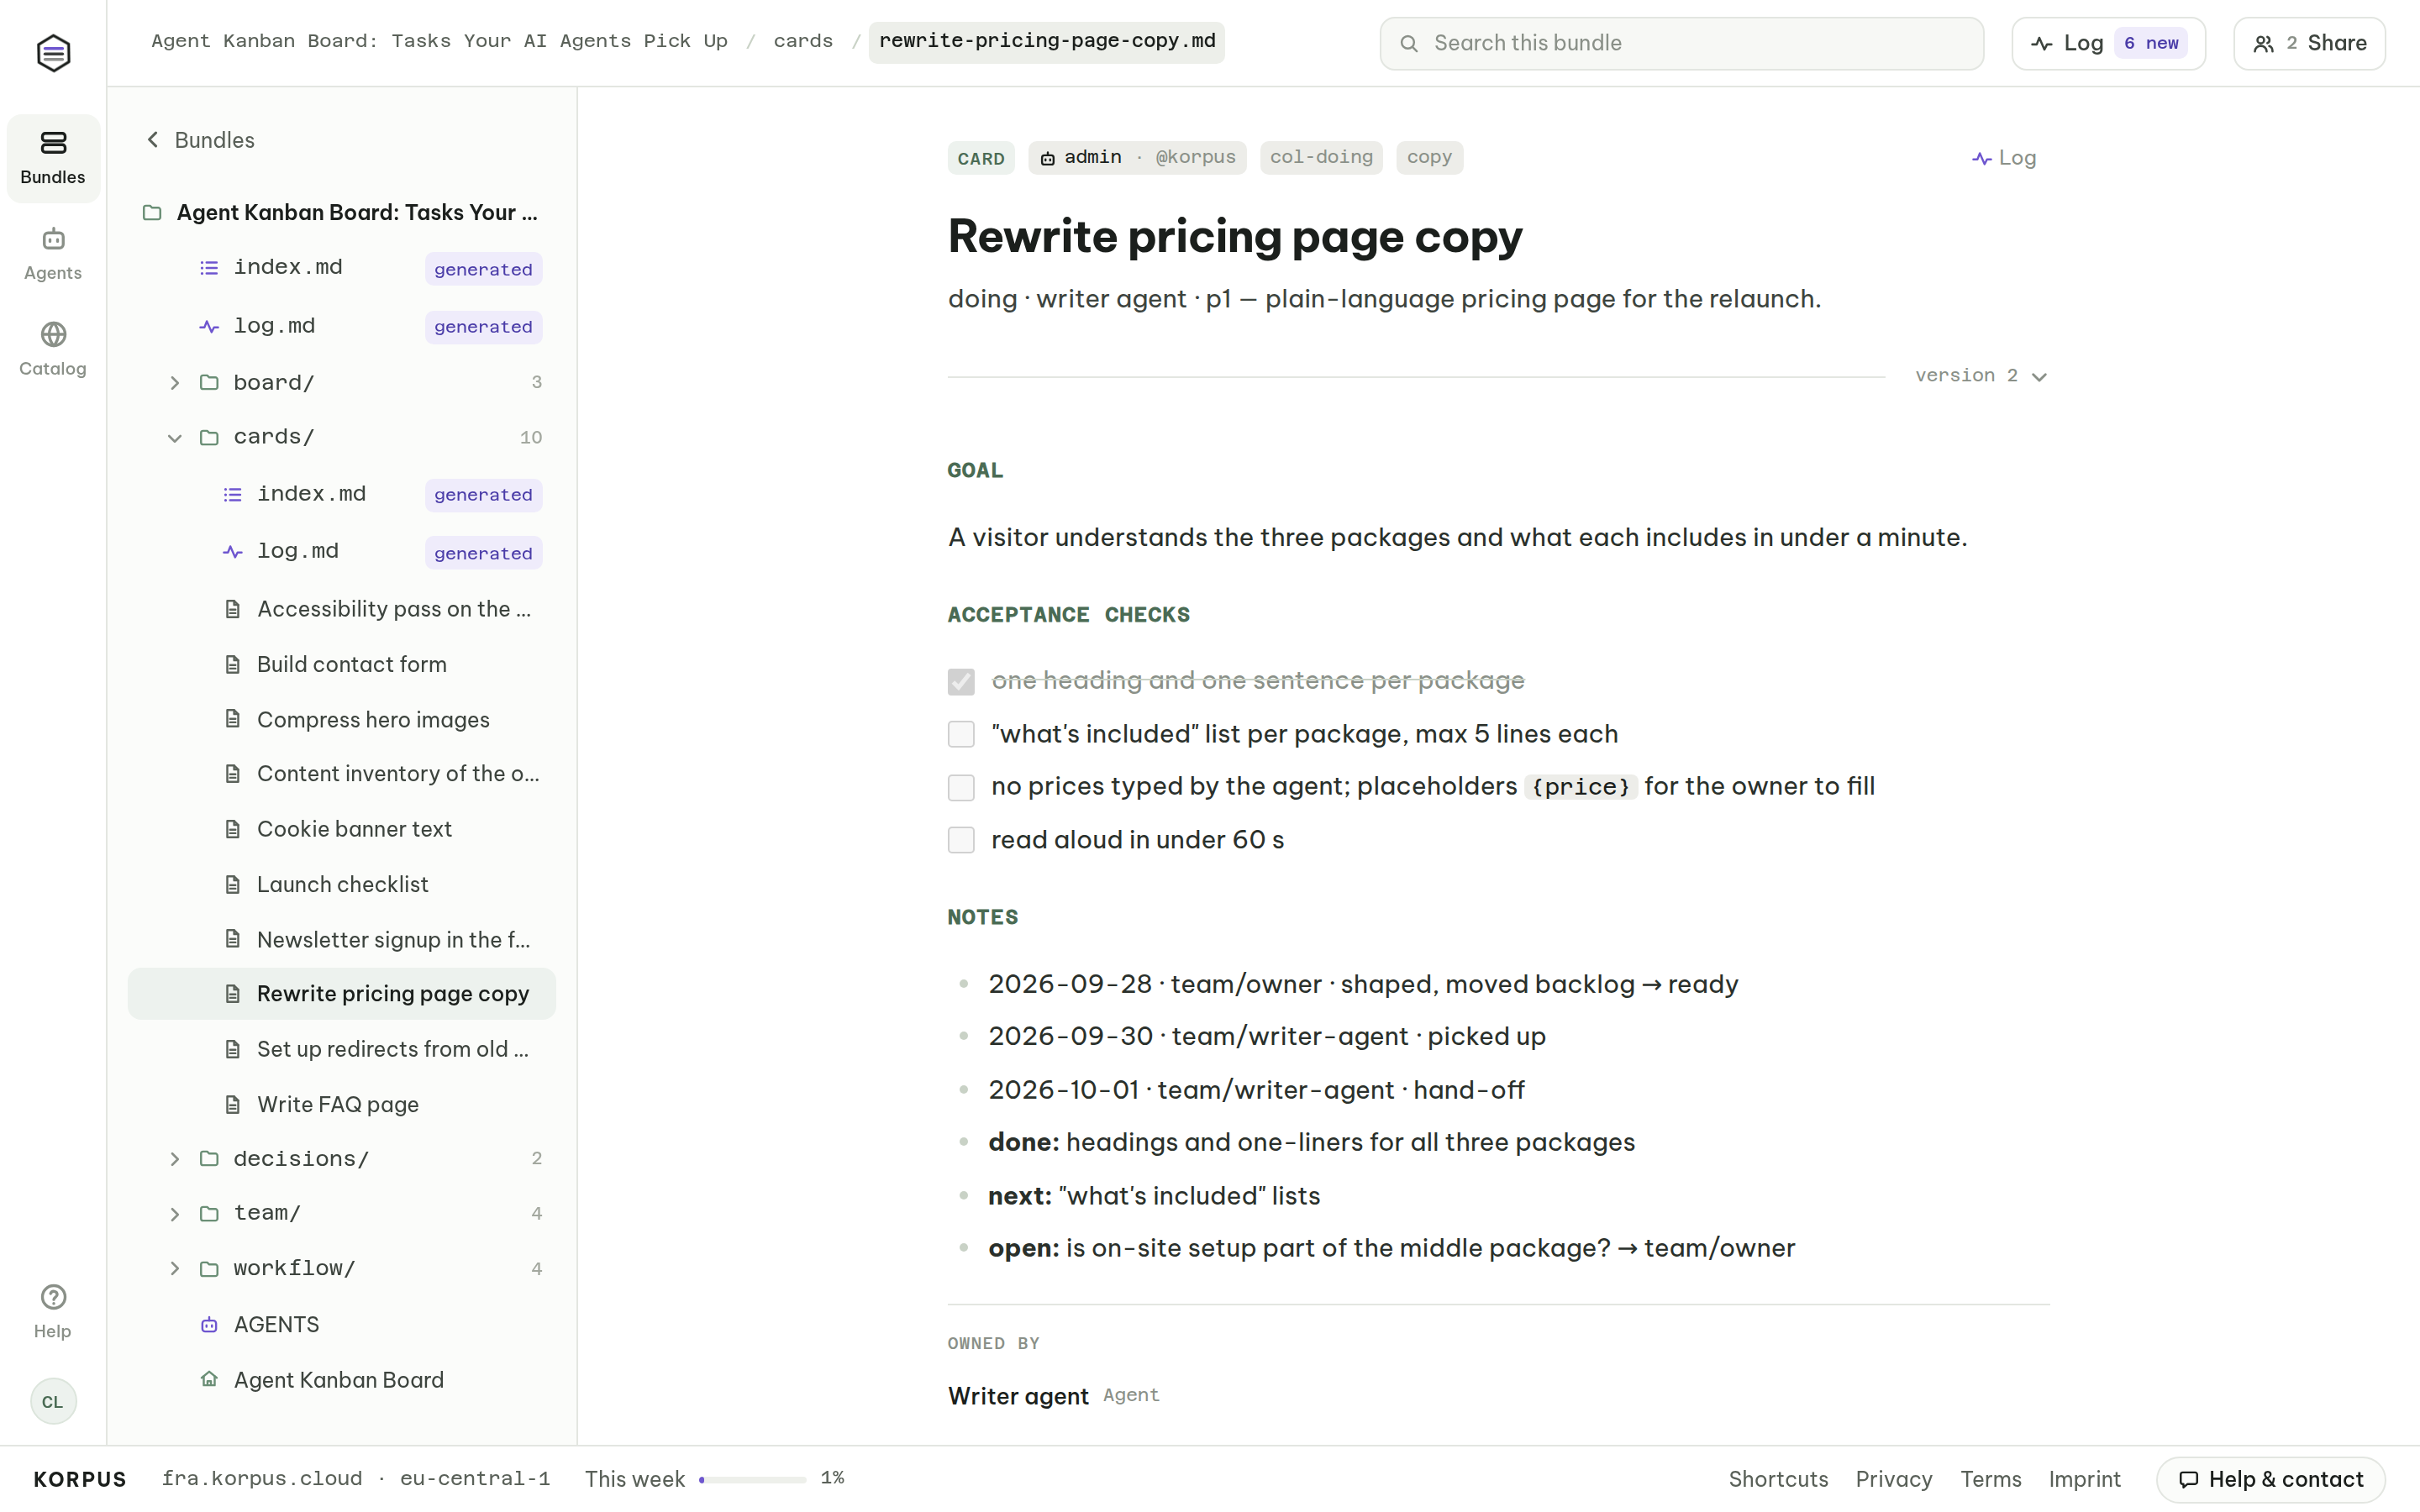Open the Bundles sidebar section

click(x=53, y=158)
